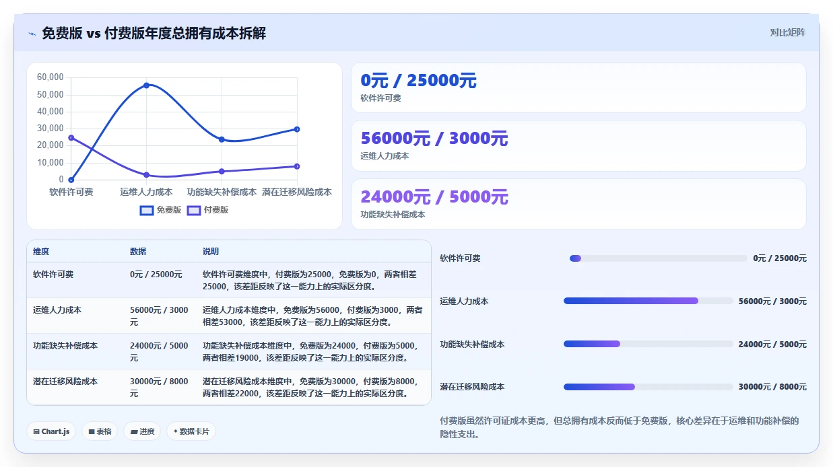Image resolution: width=833 pixels, height=467 pixels.
Task: Click the 说明 column header
Action: coord(211,252)
